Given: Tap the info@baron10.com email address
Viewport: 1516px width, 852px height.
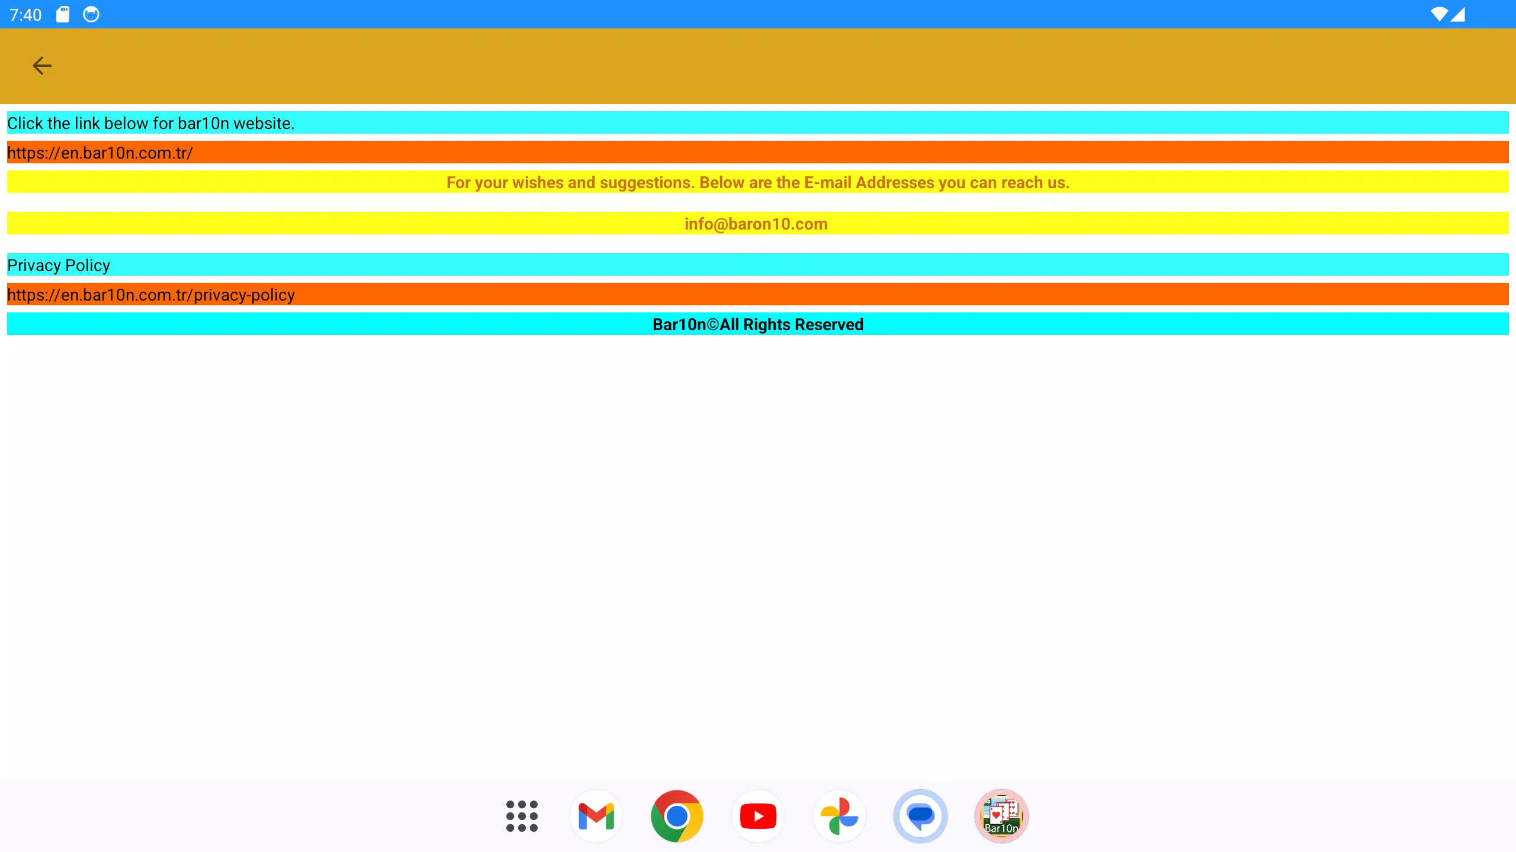Looking at the screenshot, I should coord(756,224).
